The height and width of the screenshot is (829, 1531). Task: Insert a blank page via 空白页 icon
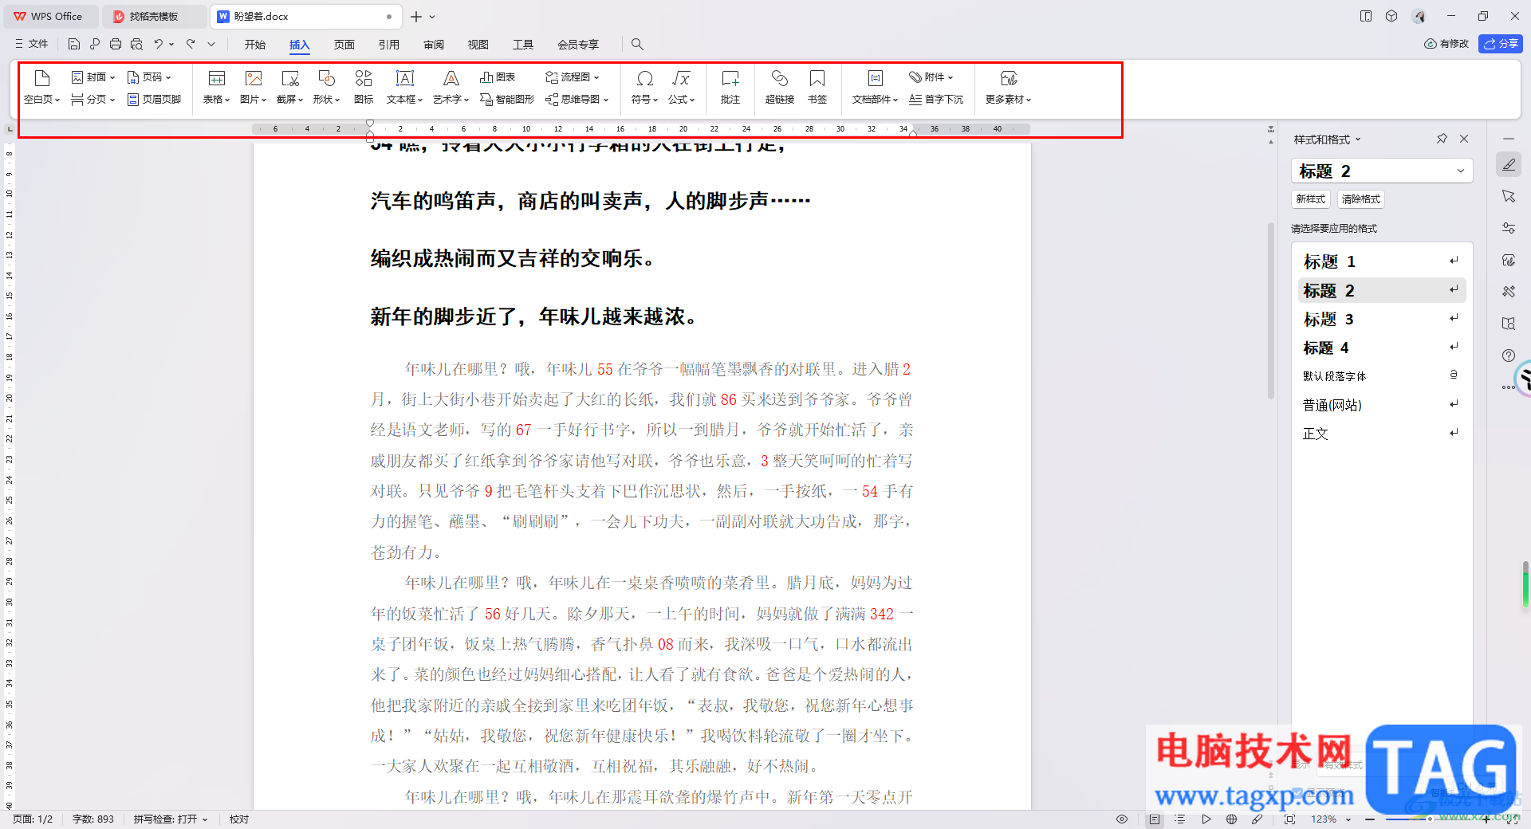click(x=41, y=78)
